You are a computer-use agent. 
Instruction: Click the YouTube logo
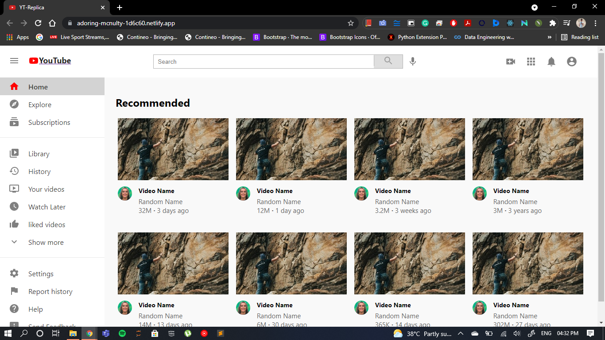pos(50,61)
